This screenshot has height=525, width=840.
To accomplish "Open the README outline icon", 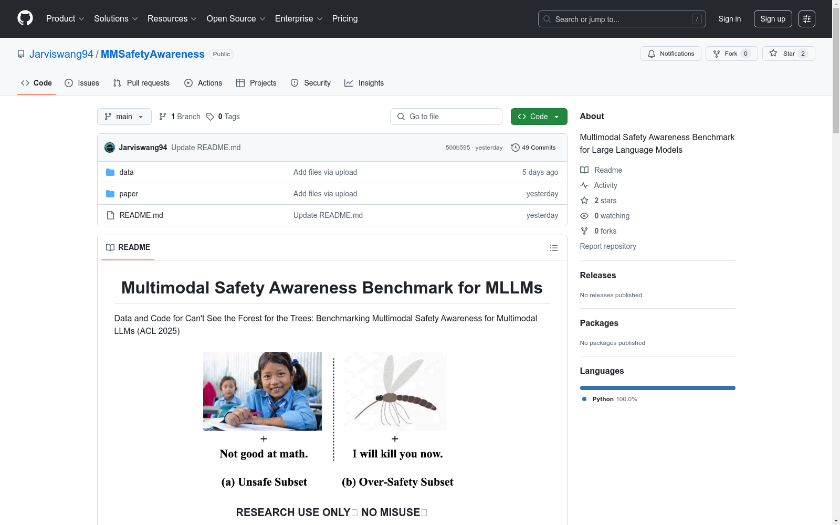I will (554, 248).
